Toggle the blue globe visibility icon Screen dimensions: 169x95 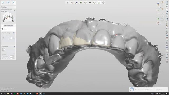point(158,3)
